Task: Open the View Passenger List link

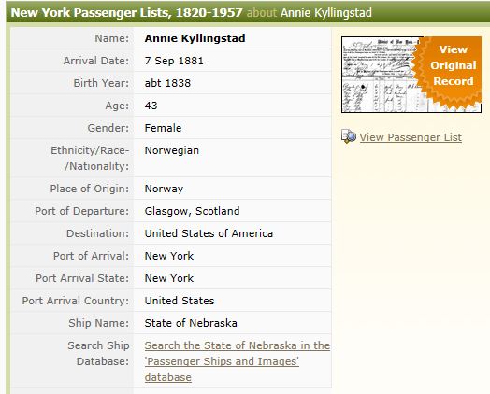Action: 411,137
